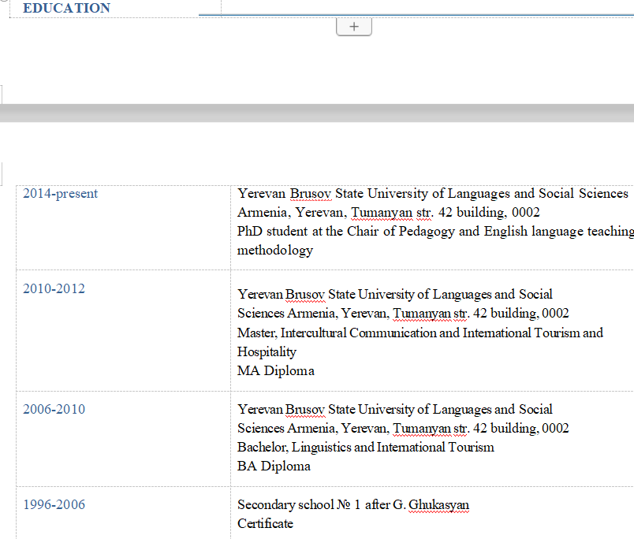Click the Certificate text in last row

coord(265,524)
